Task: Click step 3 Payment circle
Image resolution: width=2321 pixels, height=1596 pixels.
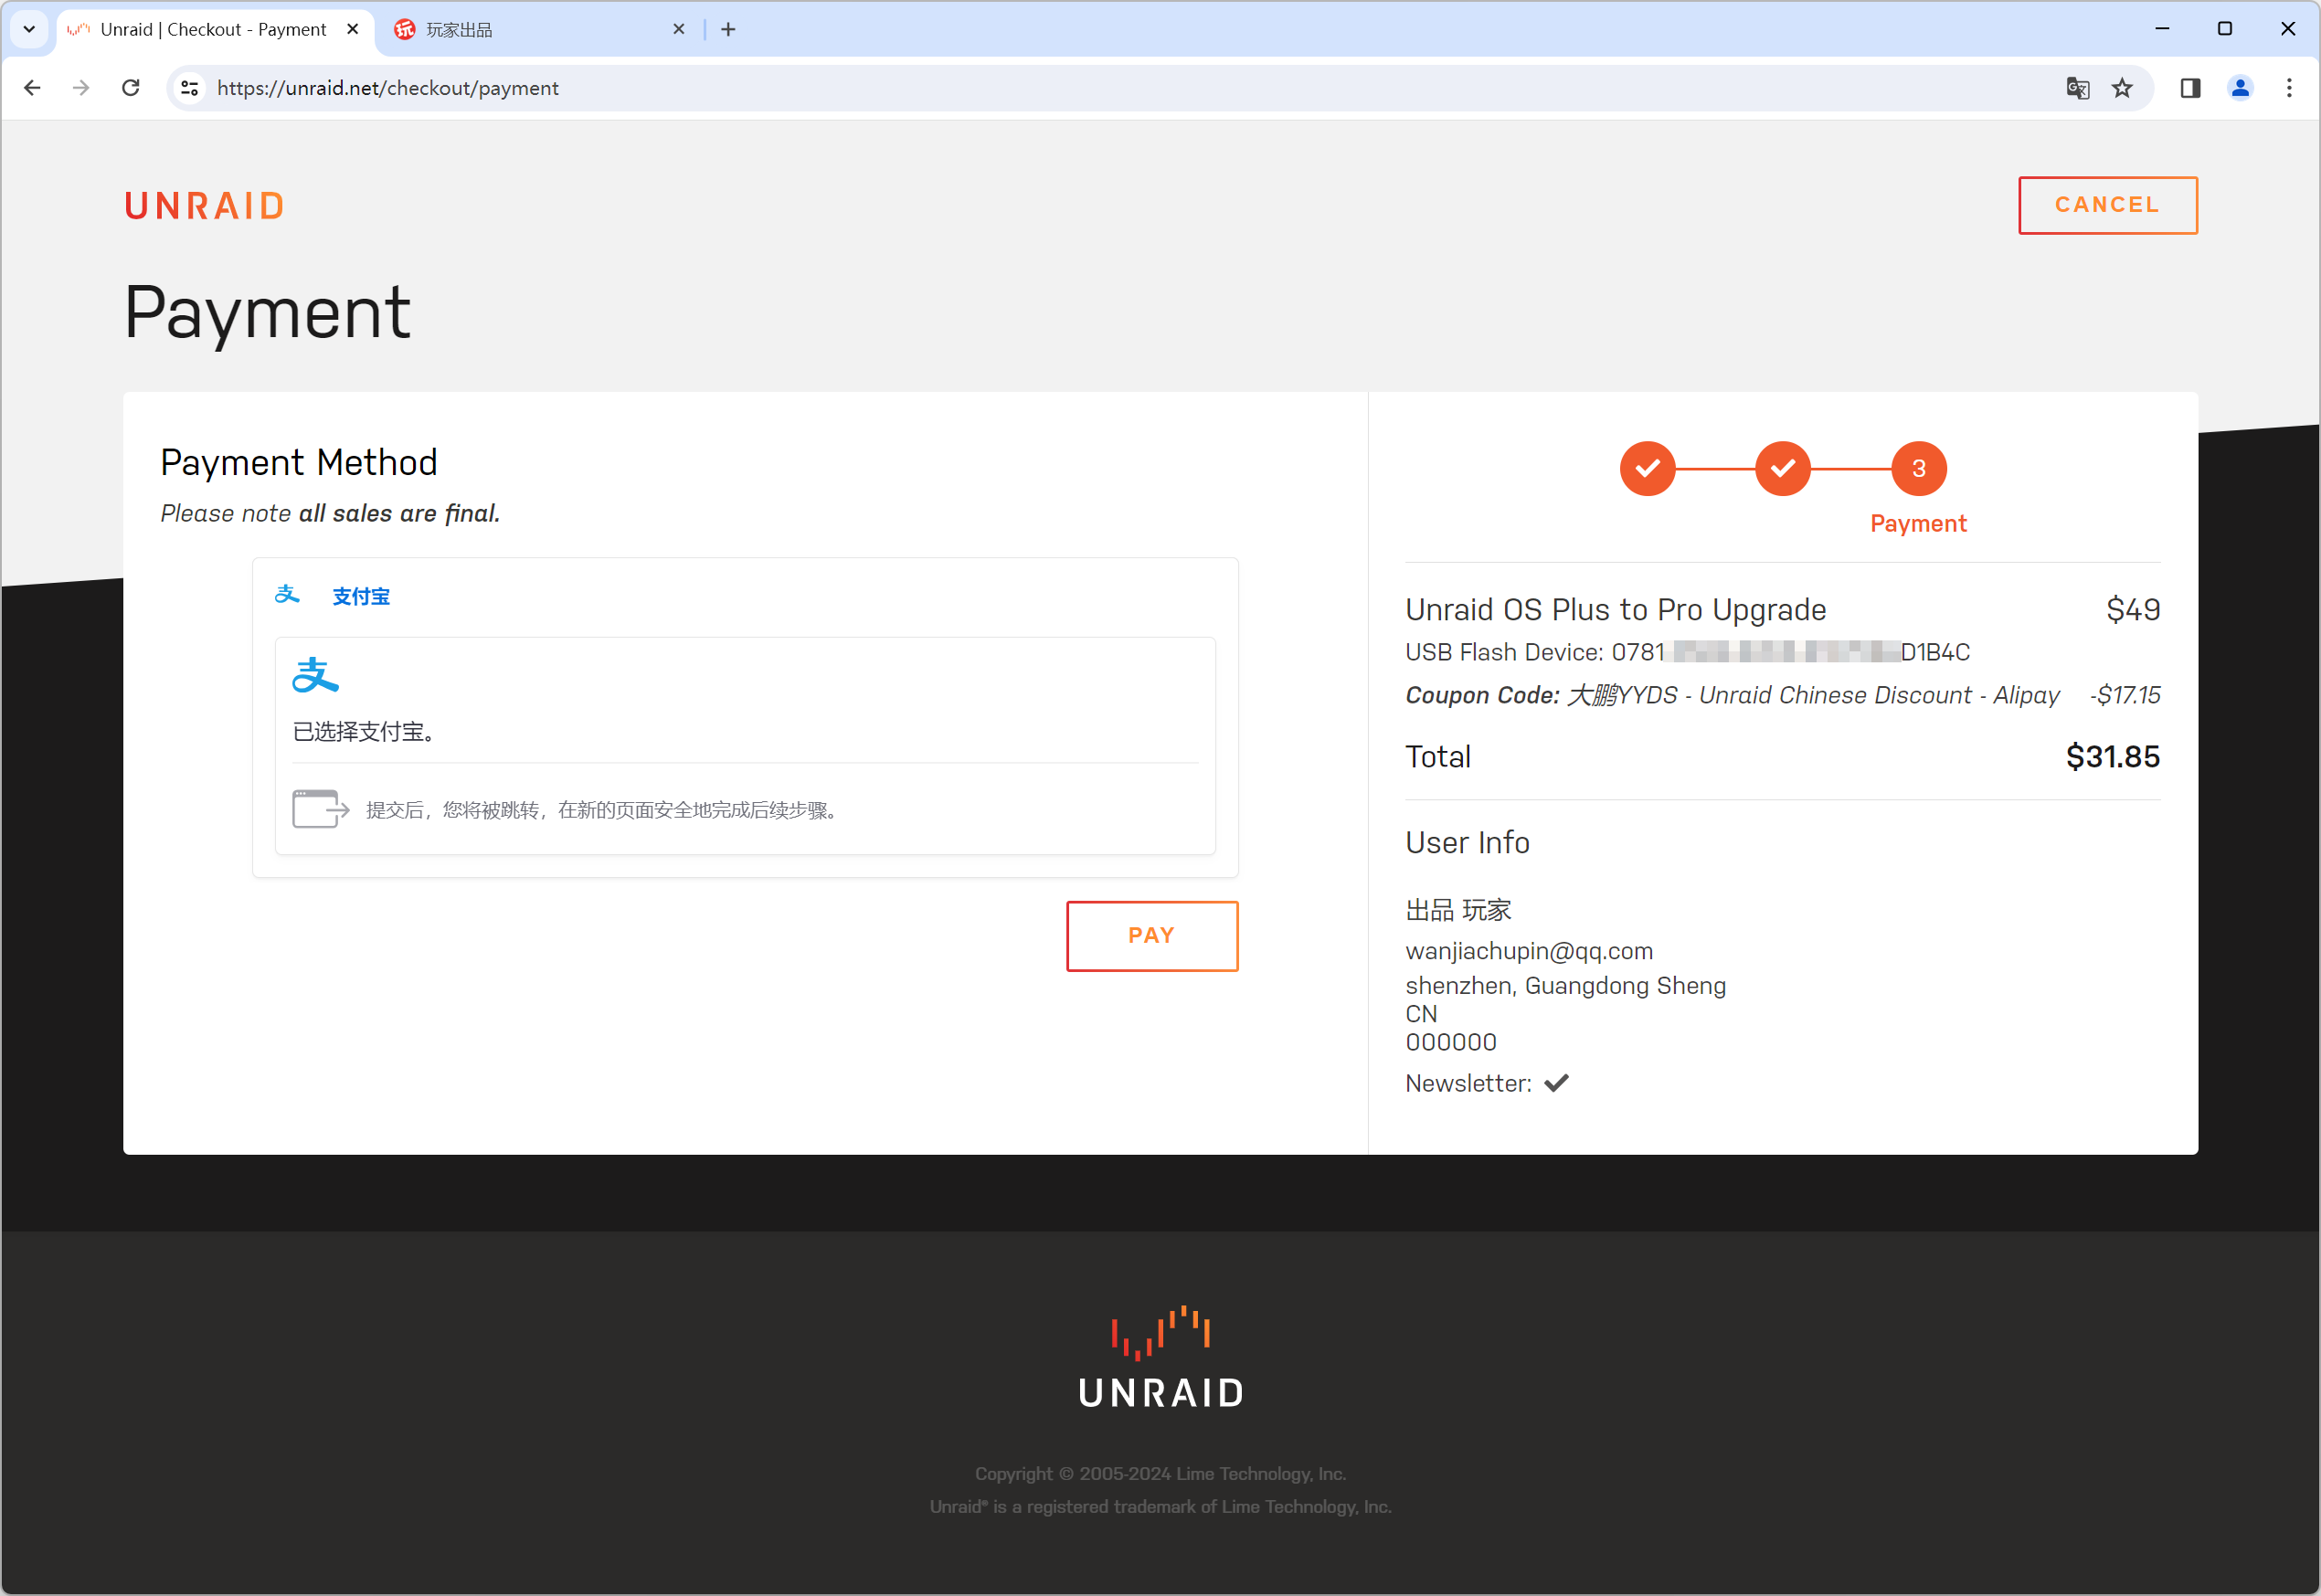Action: tap(1918, 468)
